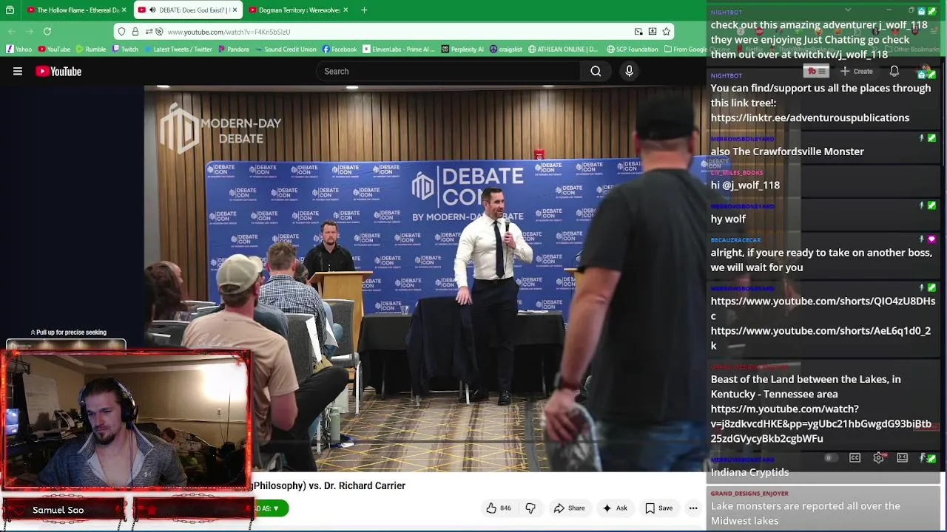Dislike the debate video
Viewport: 947px width, 532px height.
[x=530, y=508]
